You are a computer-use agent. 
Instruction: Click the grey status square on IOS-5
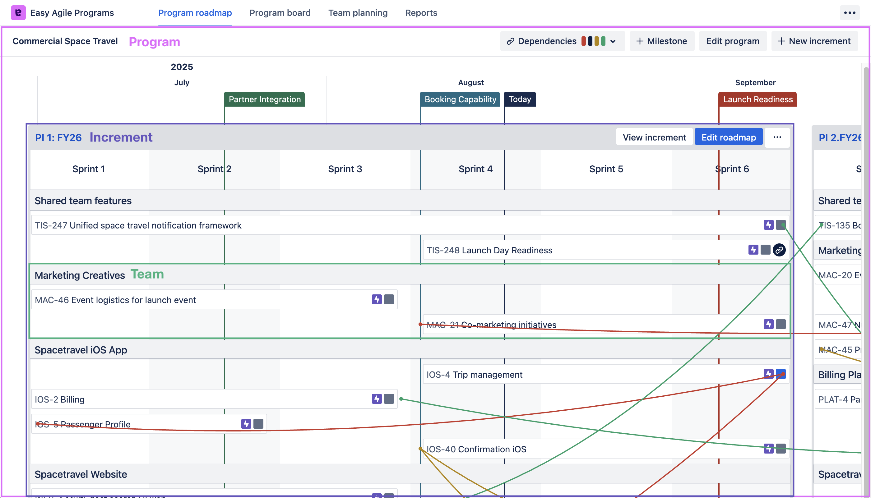tap(258, 424)
